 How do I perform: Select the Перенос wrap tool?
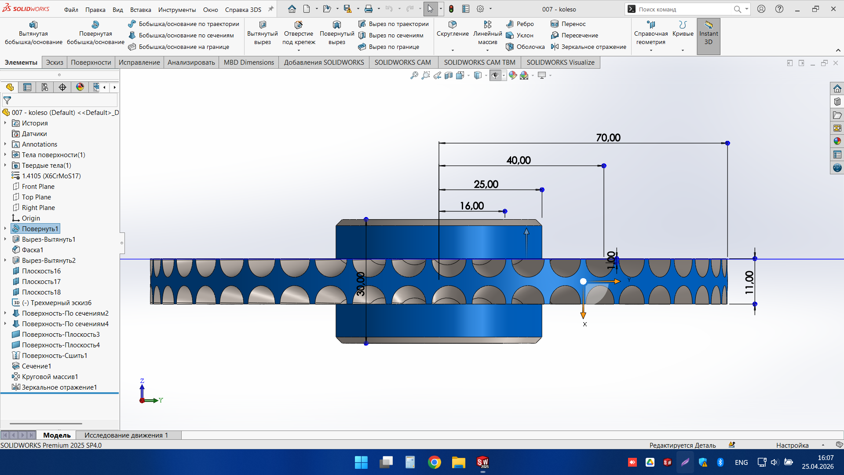tap(568, 24)
